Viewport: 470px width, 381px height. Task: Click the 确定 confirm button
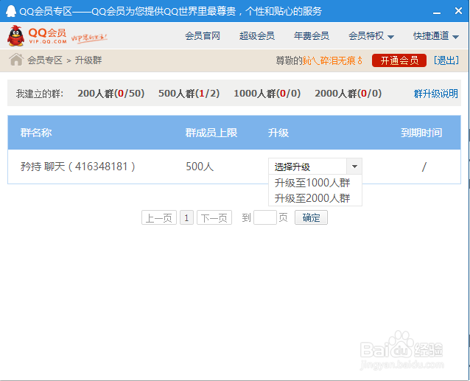pyautogui.click(x=311, y=217)
